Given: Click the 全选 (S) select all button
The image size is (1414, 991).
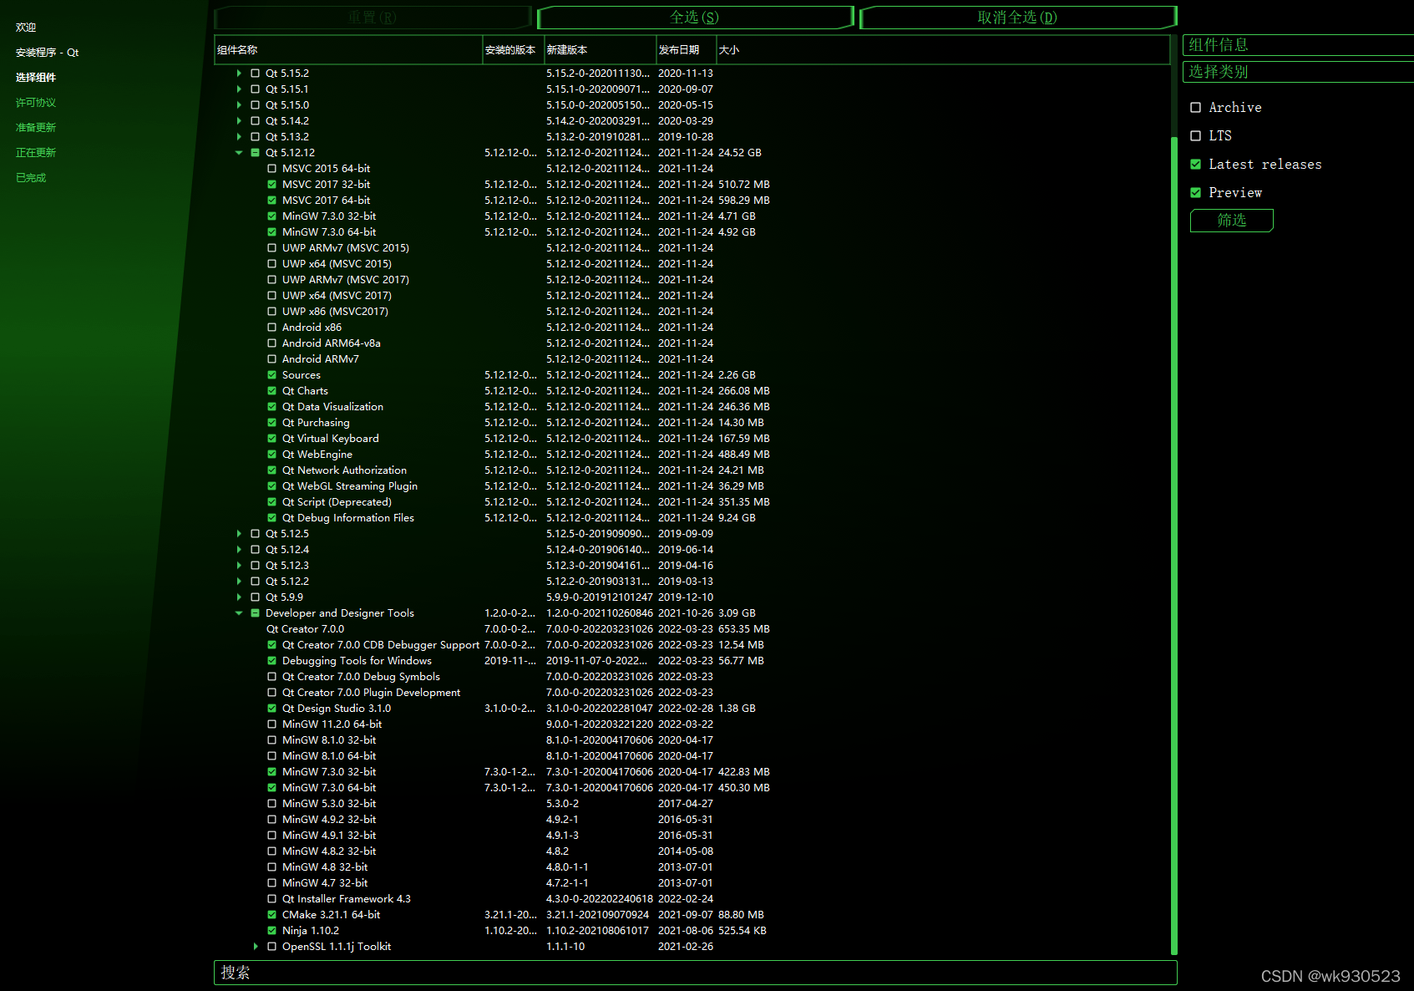Looking at the screenshot, I should (695, 18).
